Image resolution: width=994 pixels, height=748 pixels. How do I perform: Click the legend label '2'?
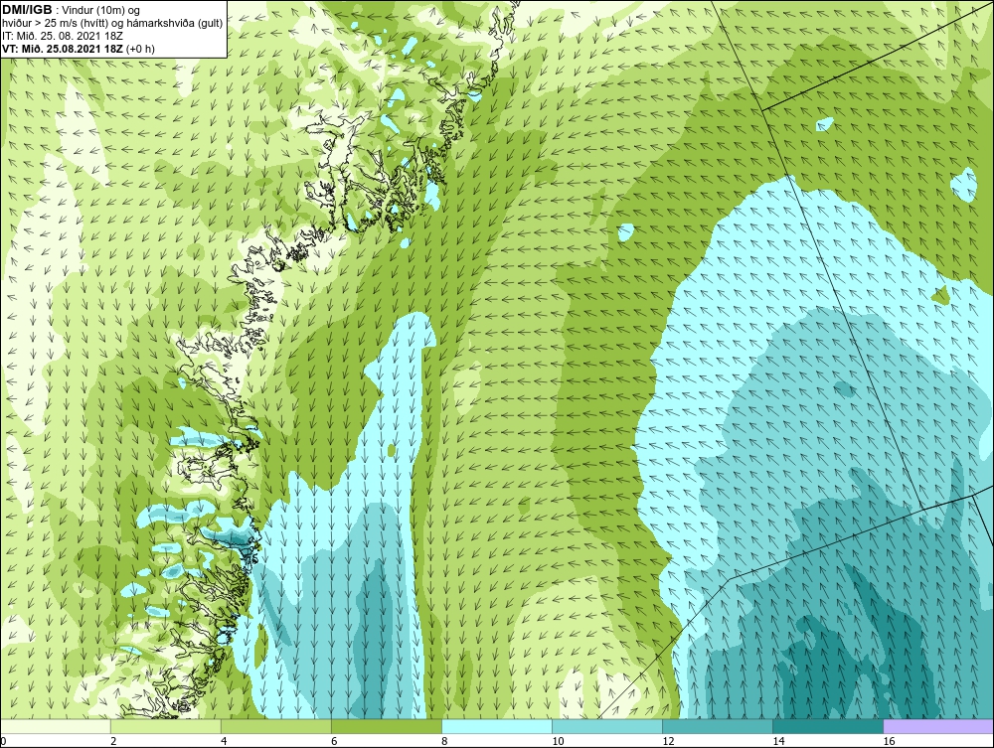click(113, 741)
